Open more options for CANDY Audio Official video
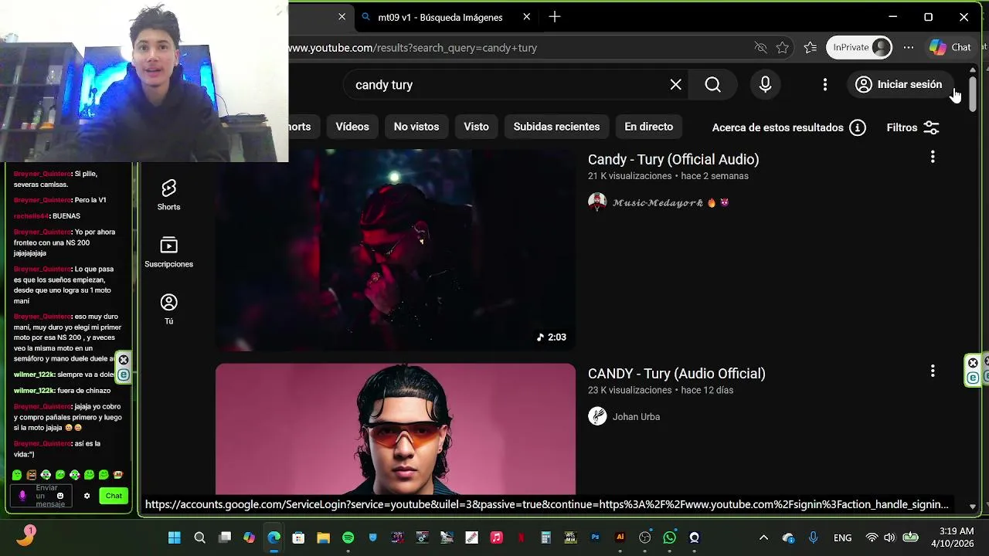Viewport: 989px width, 556px height. [x=933, y=371]
